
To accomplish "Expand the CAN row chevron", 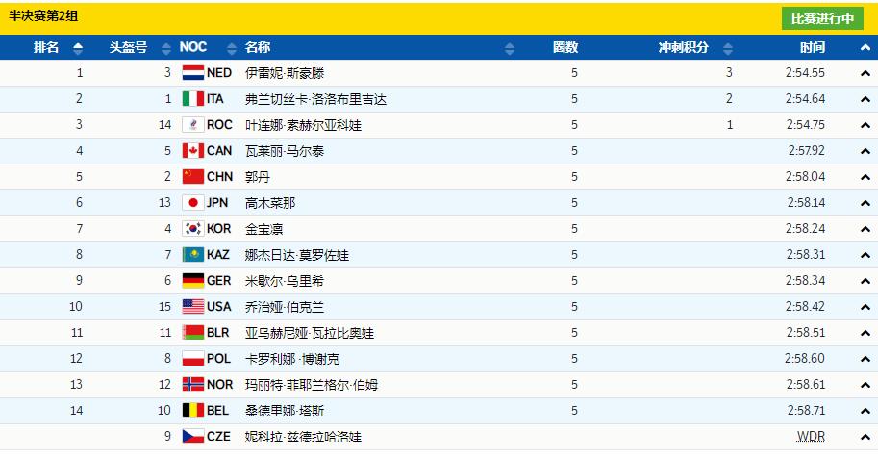I will pyautogui.click(x=865, y=151).
